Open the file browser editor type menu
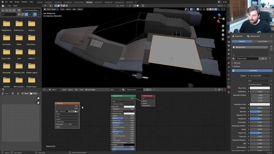The image size is (274, 154). point(3,6)
